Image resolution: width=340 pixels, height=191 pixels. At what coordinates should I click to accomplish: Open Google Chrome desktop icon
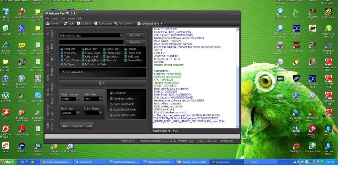click(x=54, y=149)
